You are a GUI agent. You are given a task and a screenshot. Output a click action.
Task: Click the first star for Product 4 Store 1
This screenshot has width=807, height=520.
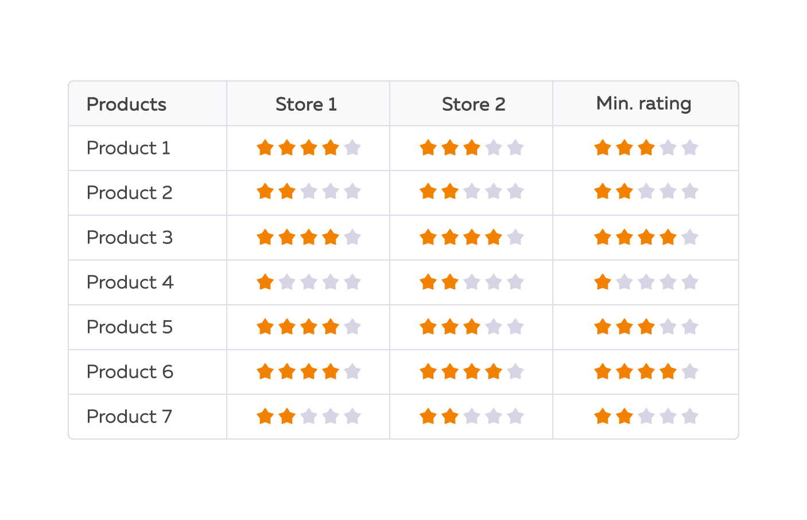tap(265, 282)
